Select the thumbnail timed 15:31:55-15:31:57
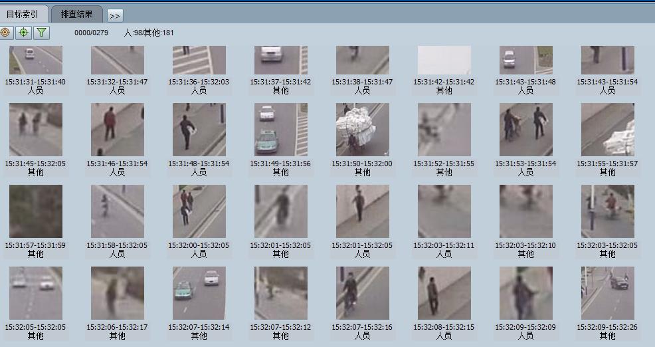Viewport: 655px width, 347px height. tap(607, 130)
